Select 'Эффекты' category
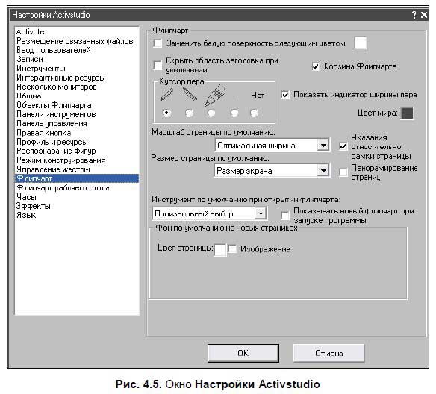Image resolution: width=436 pixels, height=394 pixels. click(x=34, y=206)
